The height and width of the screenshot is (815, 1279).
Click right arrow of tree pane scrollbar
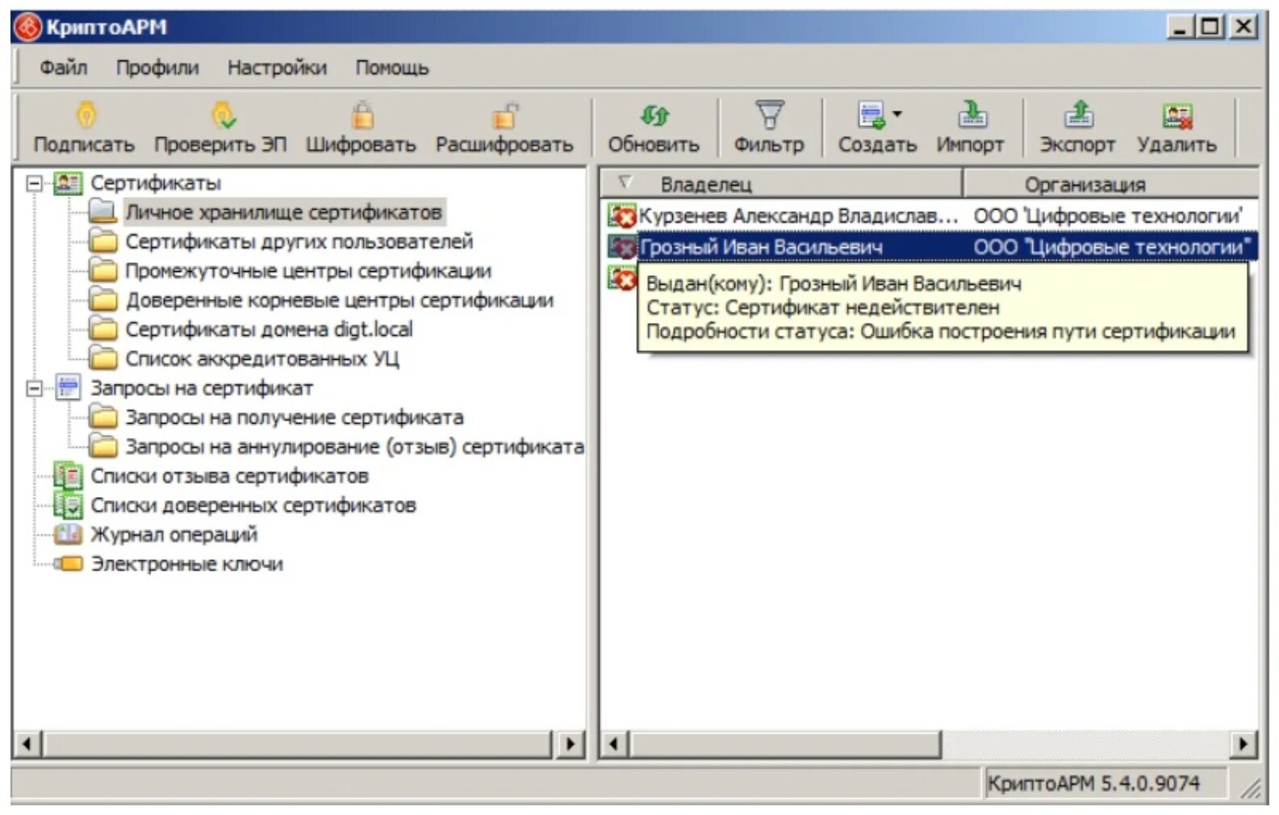tap(571, 744)
